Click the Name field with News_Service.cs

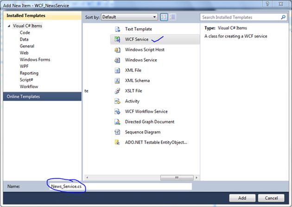click(x=121, y=186)
